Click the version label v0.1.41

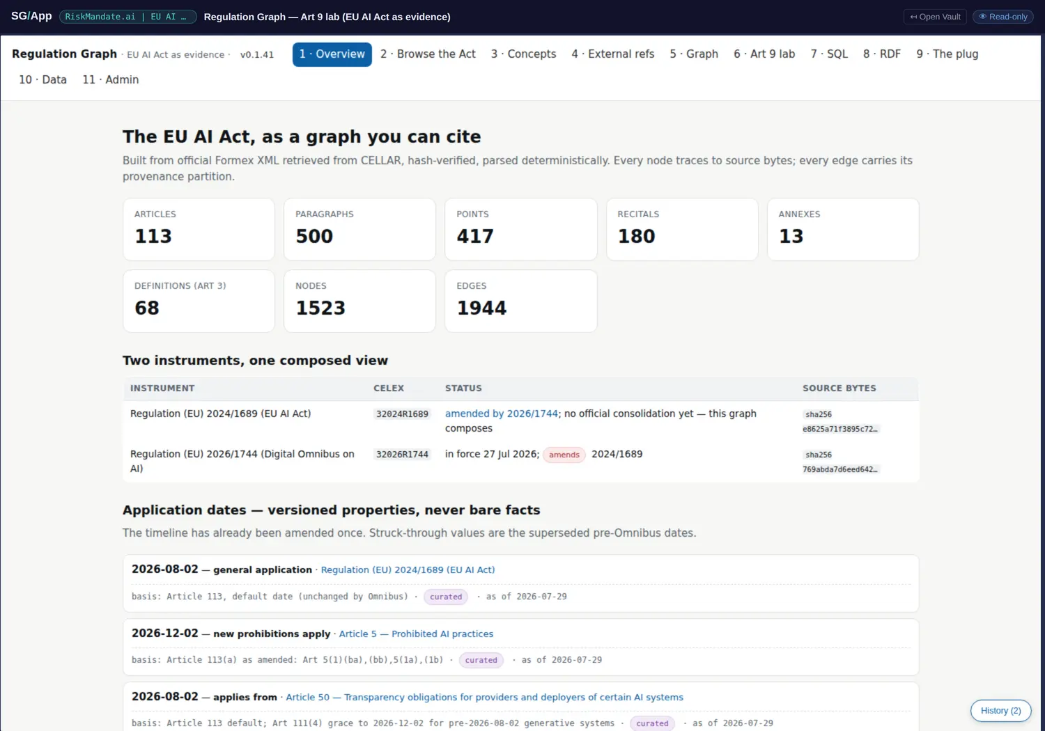pos(257,55)
